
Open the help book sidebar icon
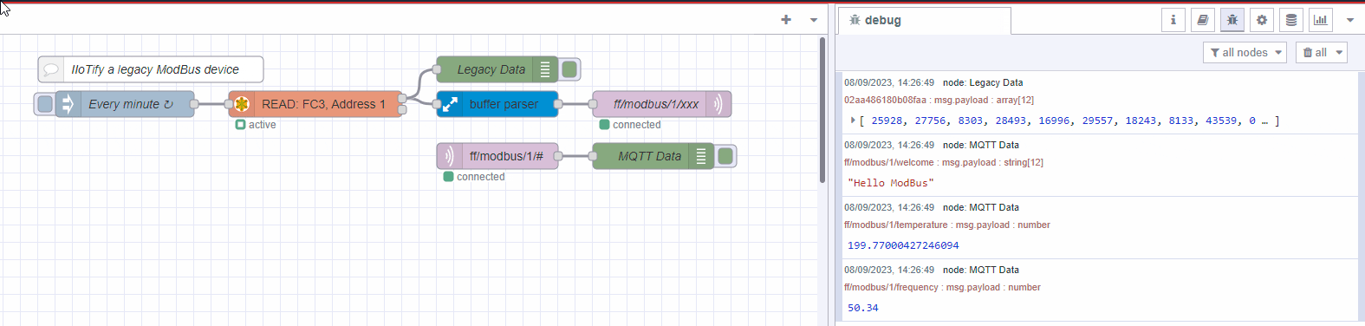[x=1202, y=20]
